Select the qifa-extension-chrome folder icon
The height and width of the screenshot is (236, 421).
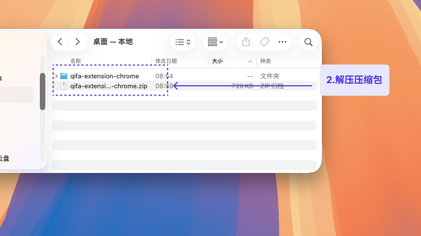[x=64, y=76]
